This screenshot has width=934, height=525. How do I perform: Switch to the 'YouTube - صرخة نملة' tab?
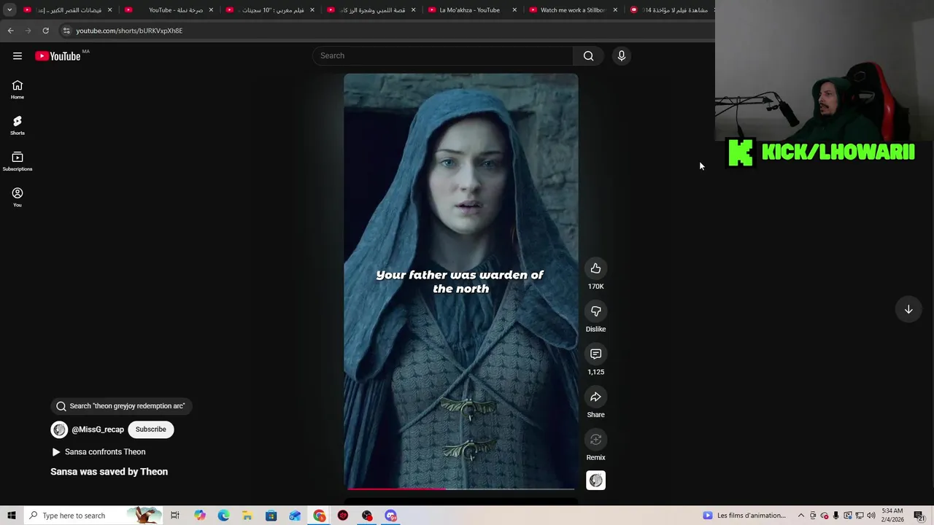169,10
